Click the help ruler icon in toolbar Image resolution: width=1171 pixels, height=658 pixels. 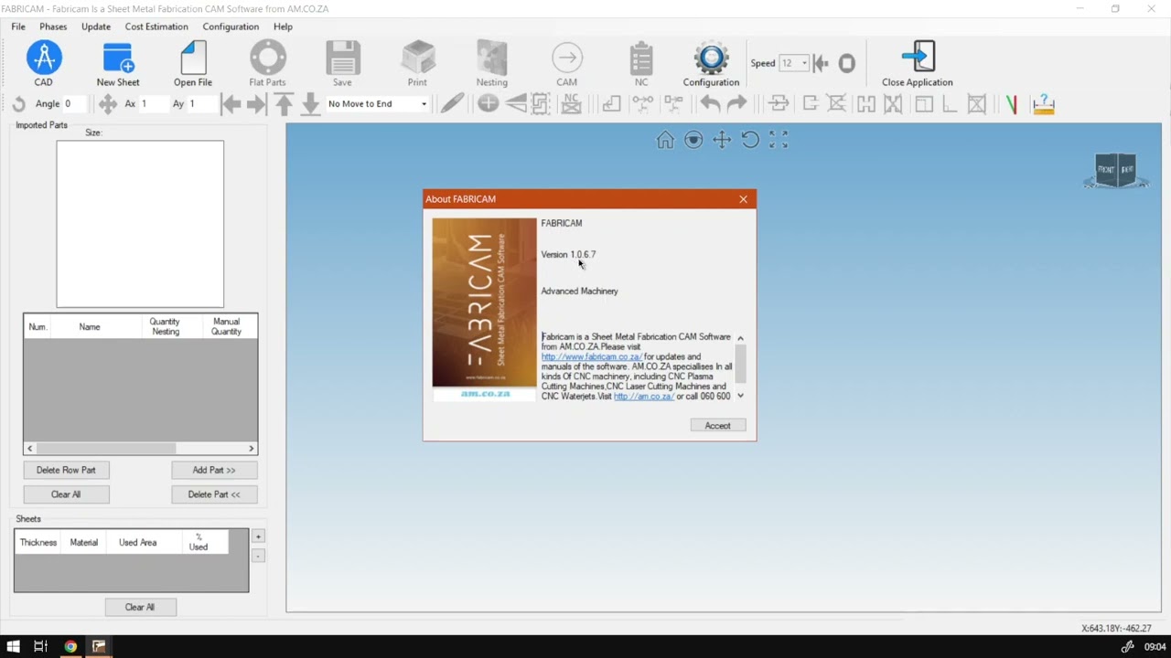[x=1044, y=104]
